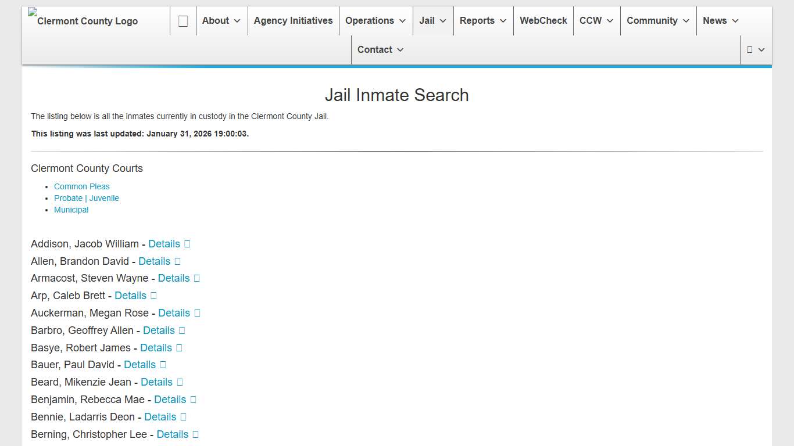794x446 pixels.
Task: Click the external-link icon beside Bauer, Paul David
Action: click(163, 365)
